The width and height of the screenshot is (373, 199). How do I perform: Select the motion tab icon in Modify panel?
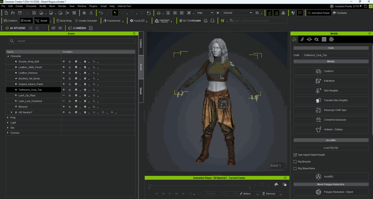click(302, 40)
